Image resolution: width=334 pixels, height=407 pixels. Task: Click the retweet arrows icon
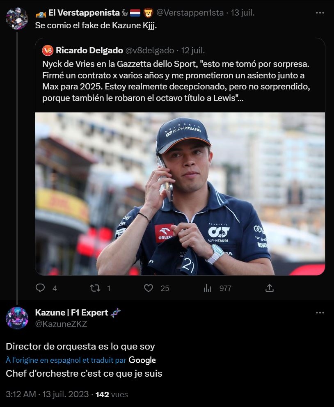[x=95, y=288]
